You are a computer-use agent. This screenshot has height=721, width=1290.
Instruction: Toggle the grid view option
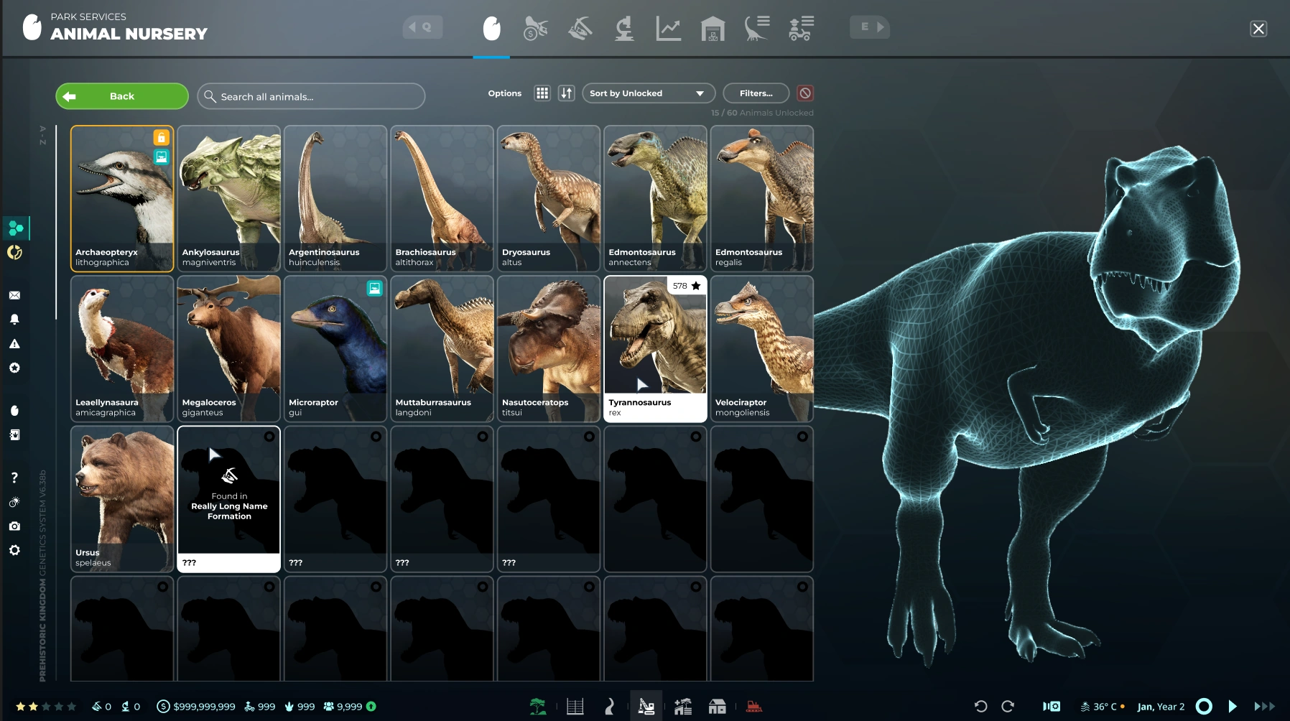542,93
